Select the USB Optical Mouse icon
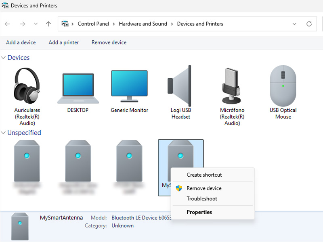This screenshot has height=242, width=323. (283, 86)
